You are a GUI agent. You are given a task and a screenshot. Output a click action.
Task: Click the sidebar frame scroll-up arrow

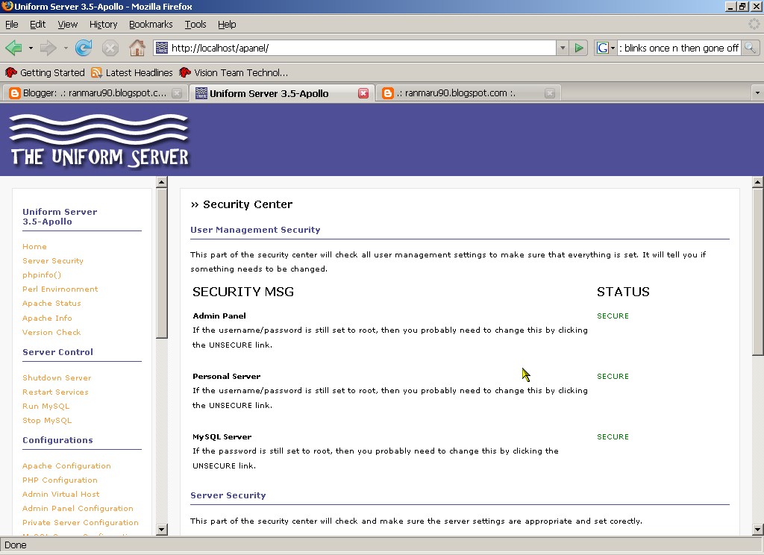pos(161,182)
